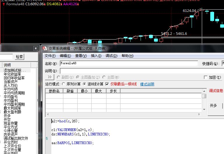Click the AA:4126 indicator value
Screen dimensions: 224x154
click(70, 4)
